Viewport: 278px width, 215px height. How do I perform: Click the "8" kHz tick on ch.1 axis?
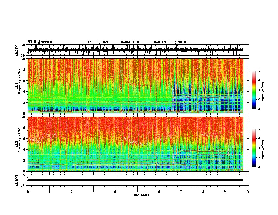(x=24, y=70)
